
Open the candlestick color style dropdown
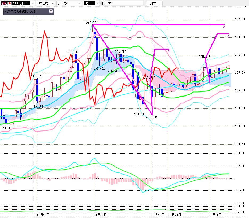tap(97, 3)
